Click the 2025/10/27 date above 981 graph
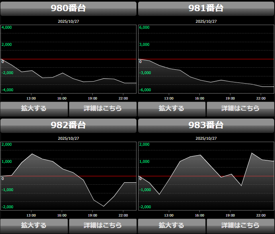The height and width of the screenshot is (234, 275). (x=206, y=21)
